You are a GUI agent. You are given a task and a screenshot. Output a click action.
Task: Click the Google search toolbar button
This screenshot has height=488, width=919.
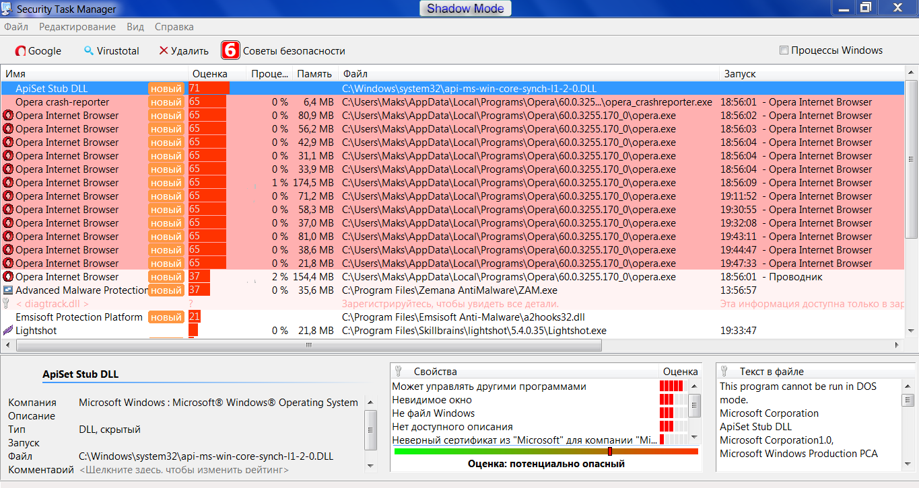tap(38, 50)
